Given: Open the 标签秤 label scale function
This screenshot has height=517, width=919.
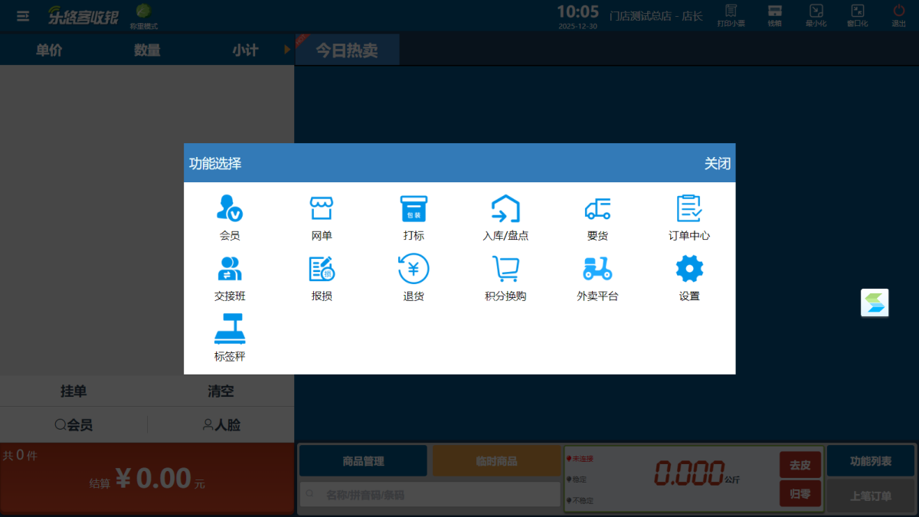Looking at the screenshot, I should 229,336.
